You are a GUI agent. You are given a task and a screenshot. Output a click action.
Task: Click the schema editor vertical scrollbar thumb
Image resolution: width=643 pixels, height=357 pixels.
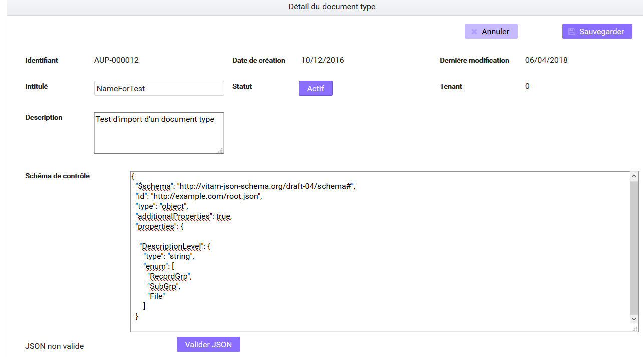tap(634, 247)
